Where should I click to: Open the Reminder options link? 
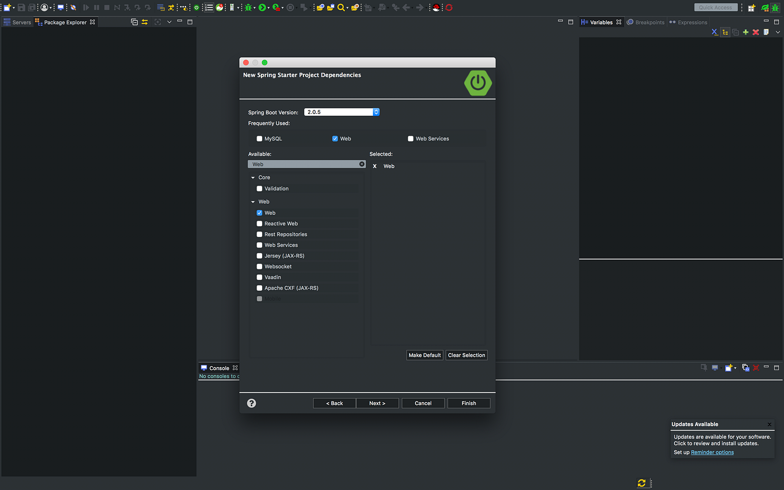click(x=712, y=452)
